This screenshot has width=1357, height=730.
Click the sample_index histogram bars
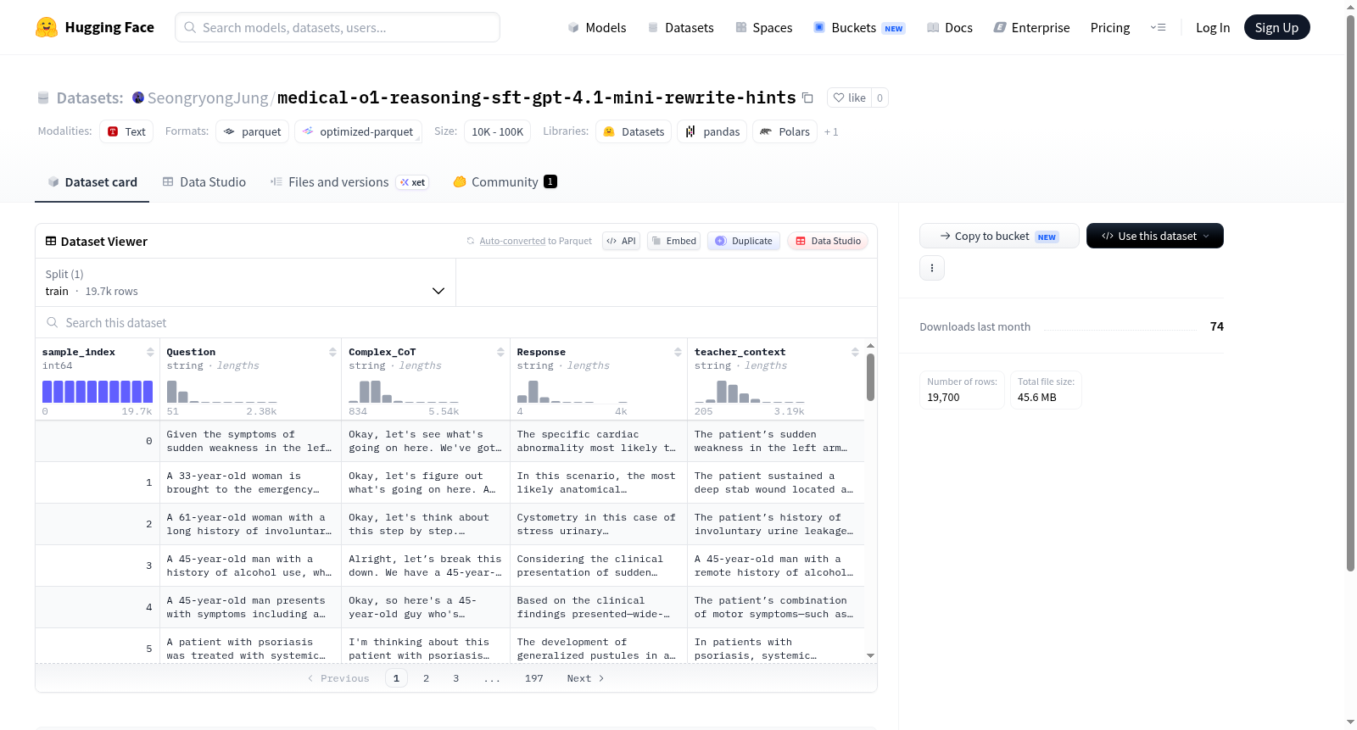pyautogui.click(x=98, y=391)
